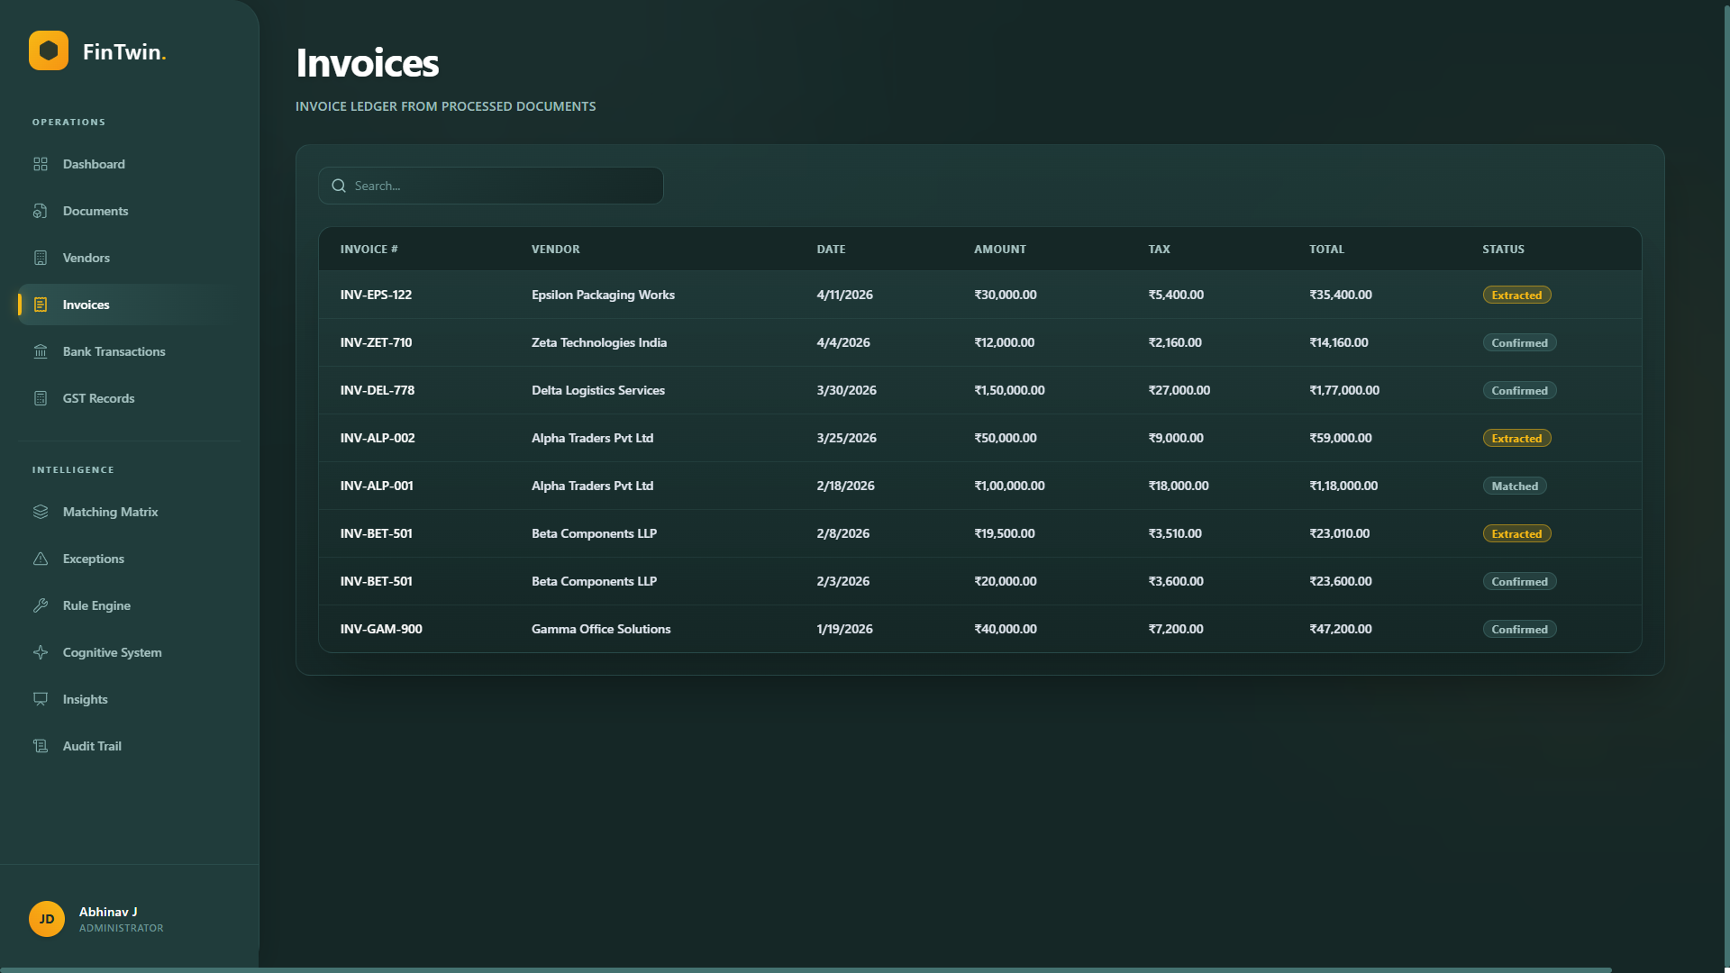Click the GST Records icon
This screenshot has height=973, width=1730.
[41, 398]
